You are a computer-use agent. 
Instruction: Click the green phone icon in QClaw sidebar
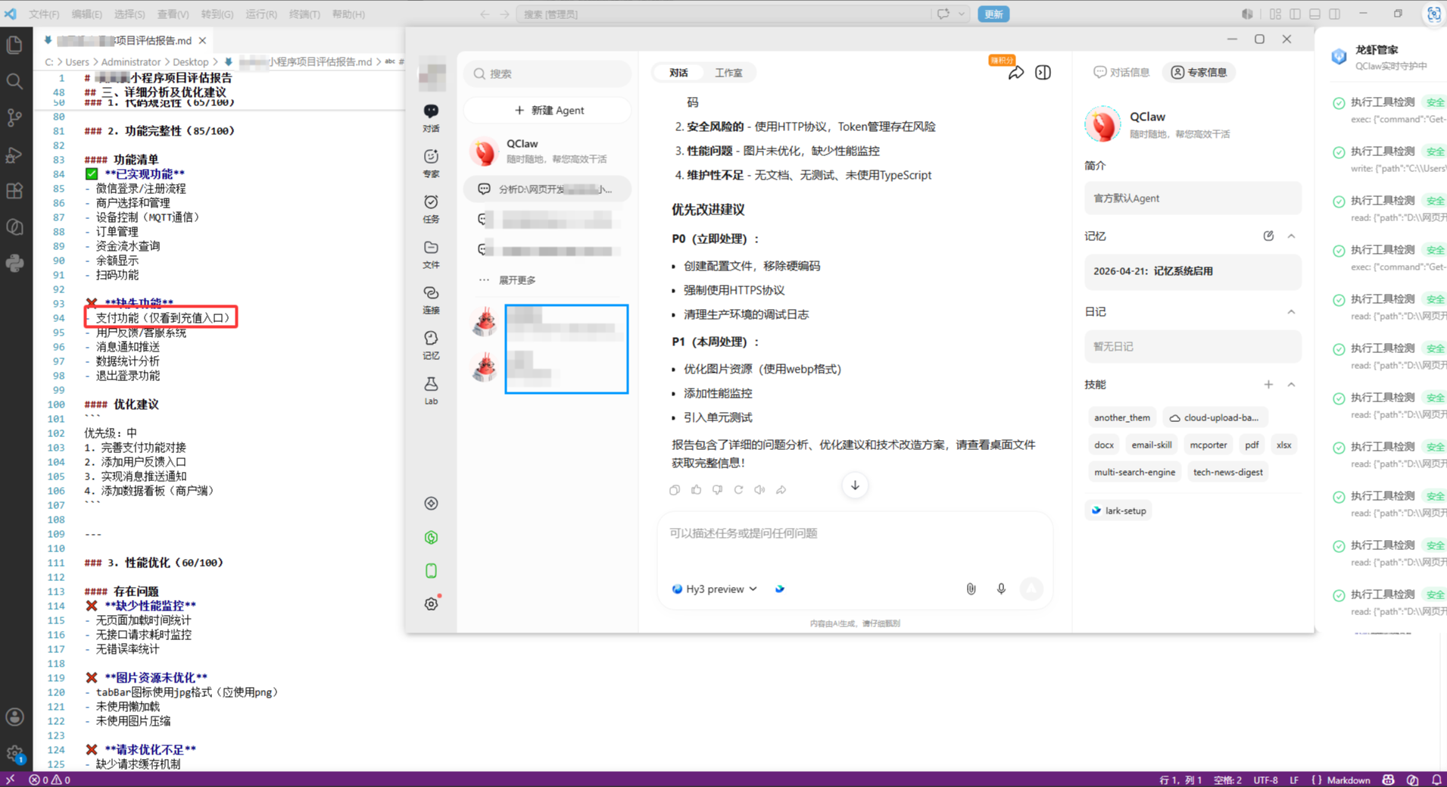pos(431,570)
